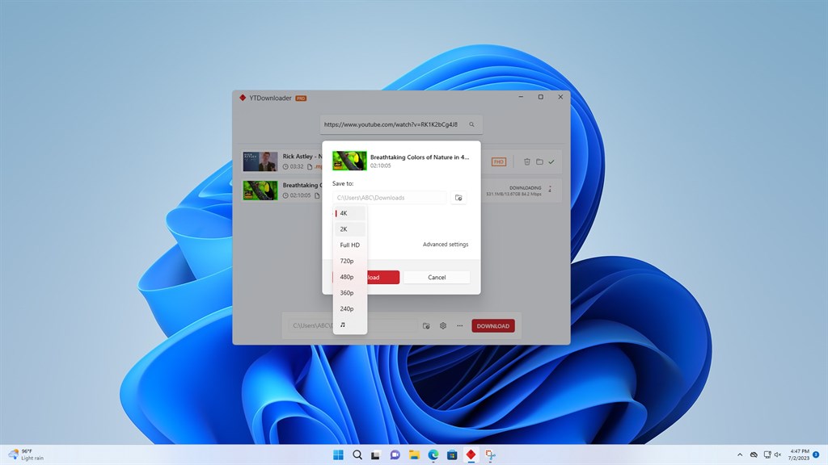This screenshot has width=828, height=465.
Task: Search the YouTube URL with magnifier icon
Action: pos(471,124)
